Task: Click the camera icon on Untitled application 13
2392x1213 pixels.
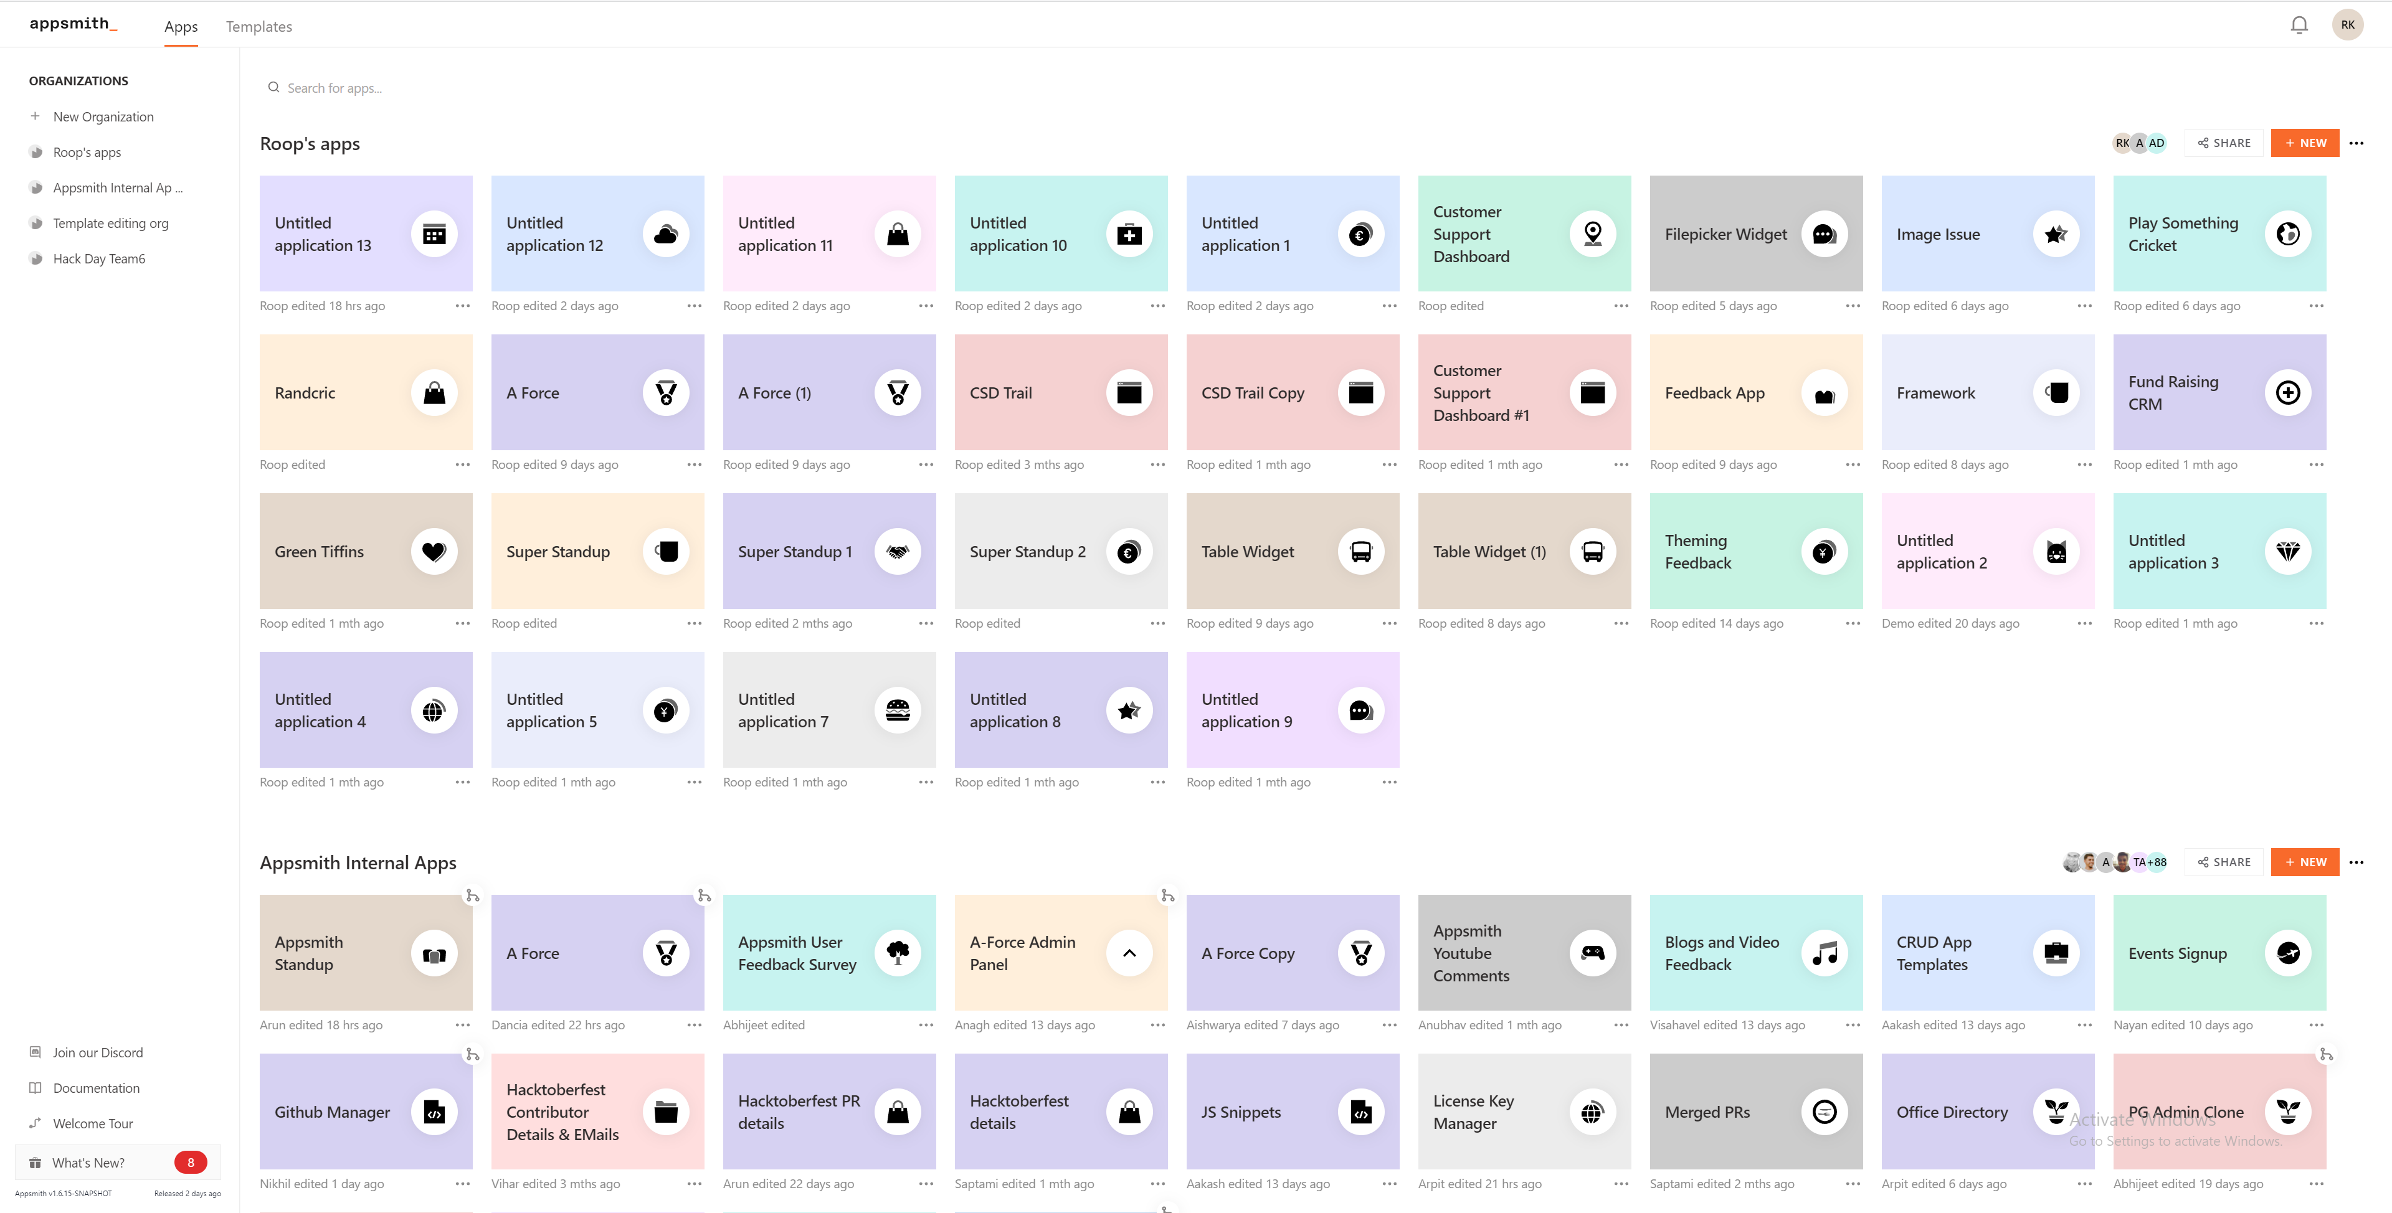Action: tap(434, 234)
